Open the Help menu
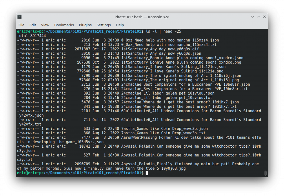 pos(120,25)
